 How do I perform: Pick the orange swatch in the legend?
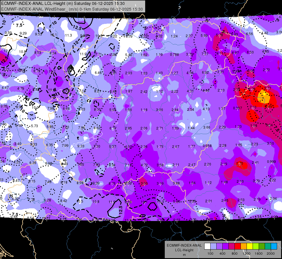(x=244, y=246)
